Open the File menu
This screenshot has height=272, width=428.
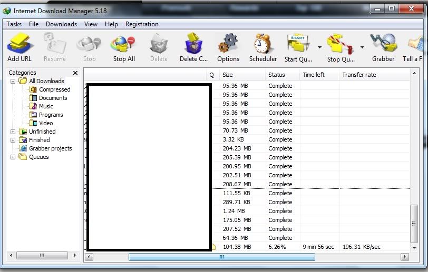34,24
